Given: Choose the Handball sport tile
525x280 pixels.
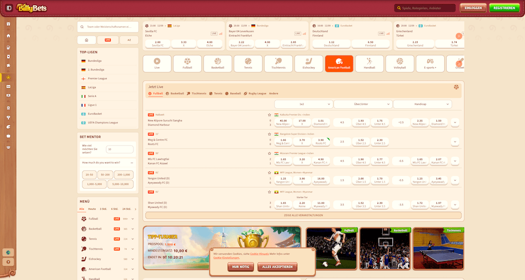Looking at the screenshot, I should pos(369,64).
